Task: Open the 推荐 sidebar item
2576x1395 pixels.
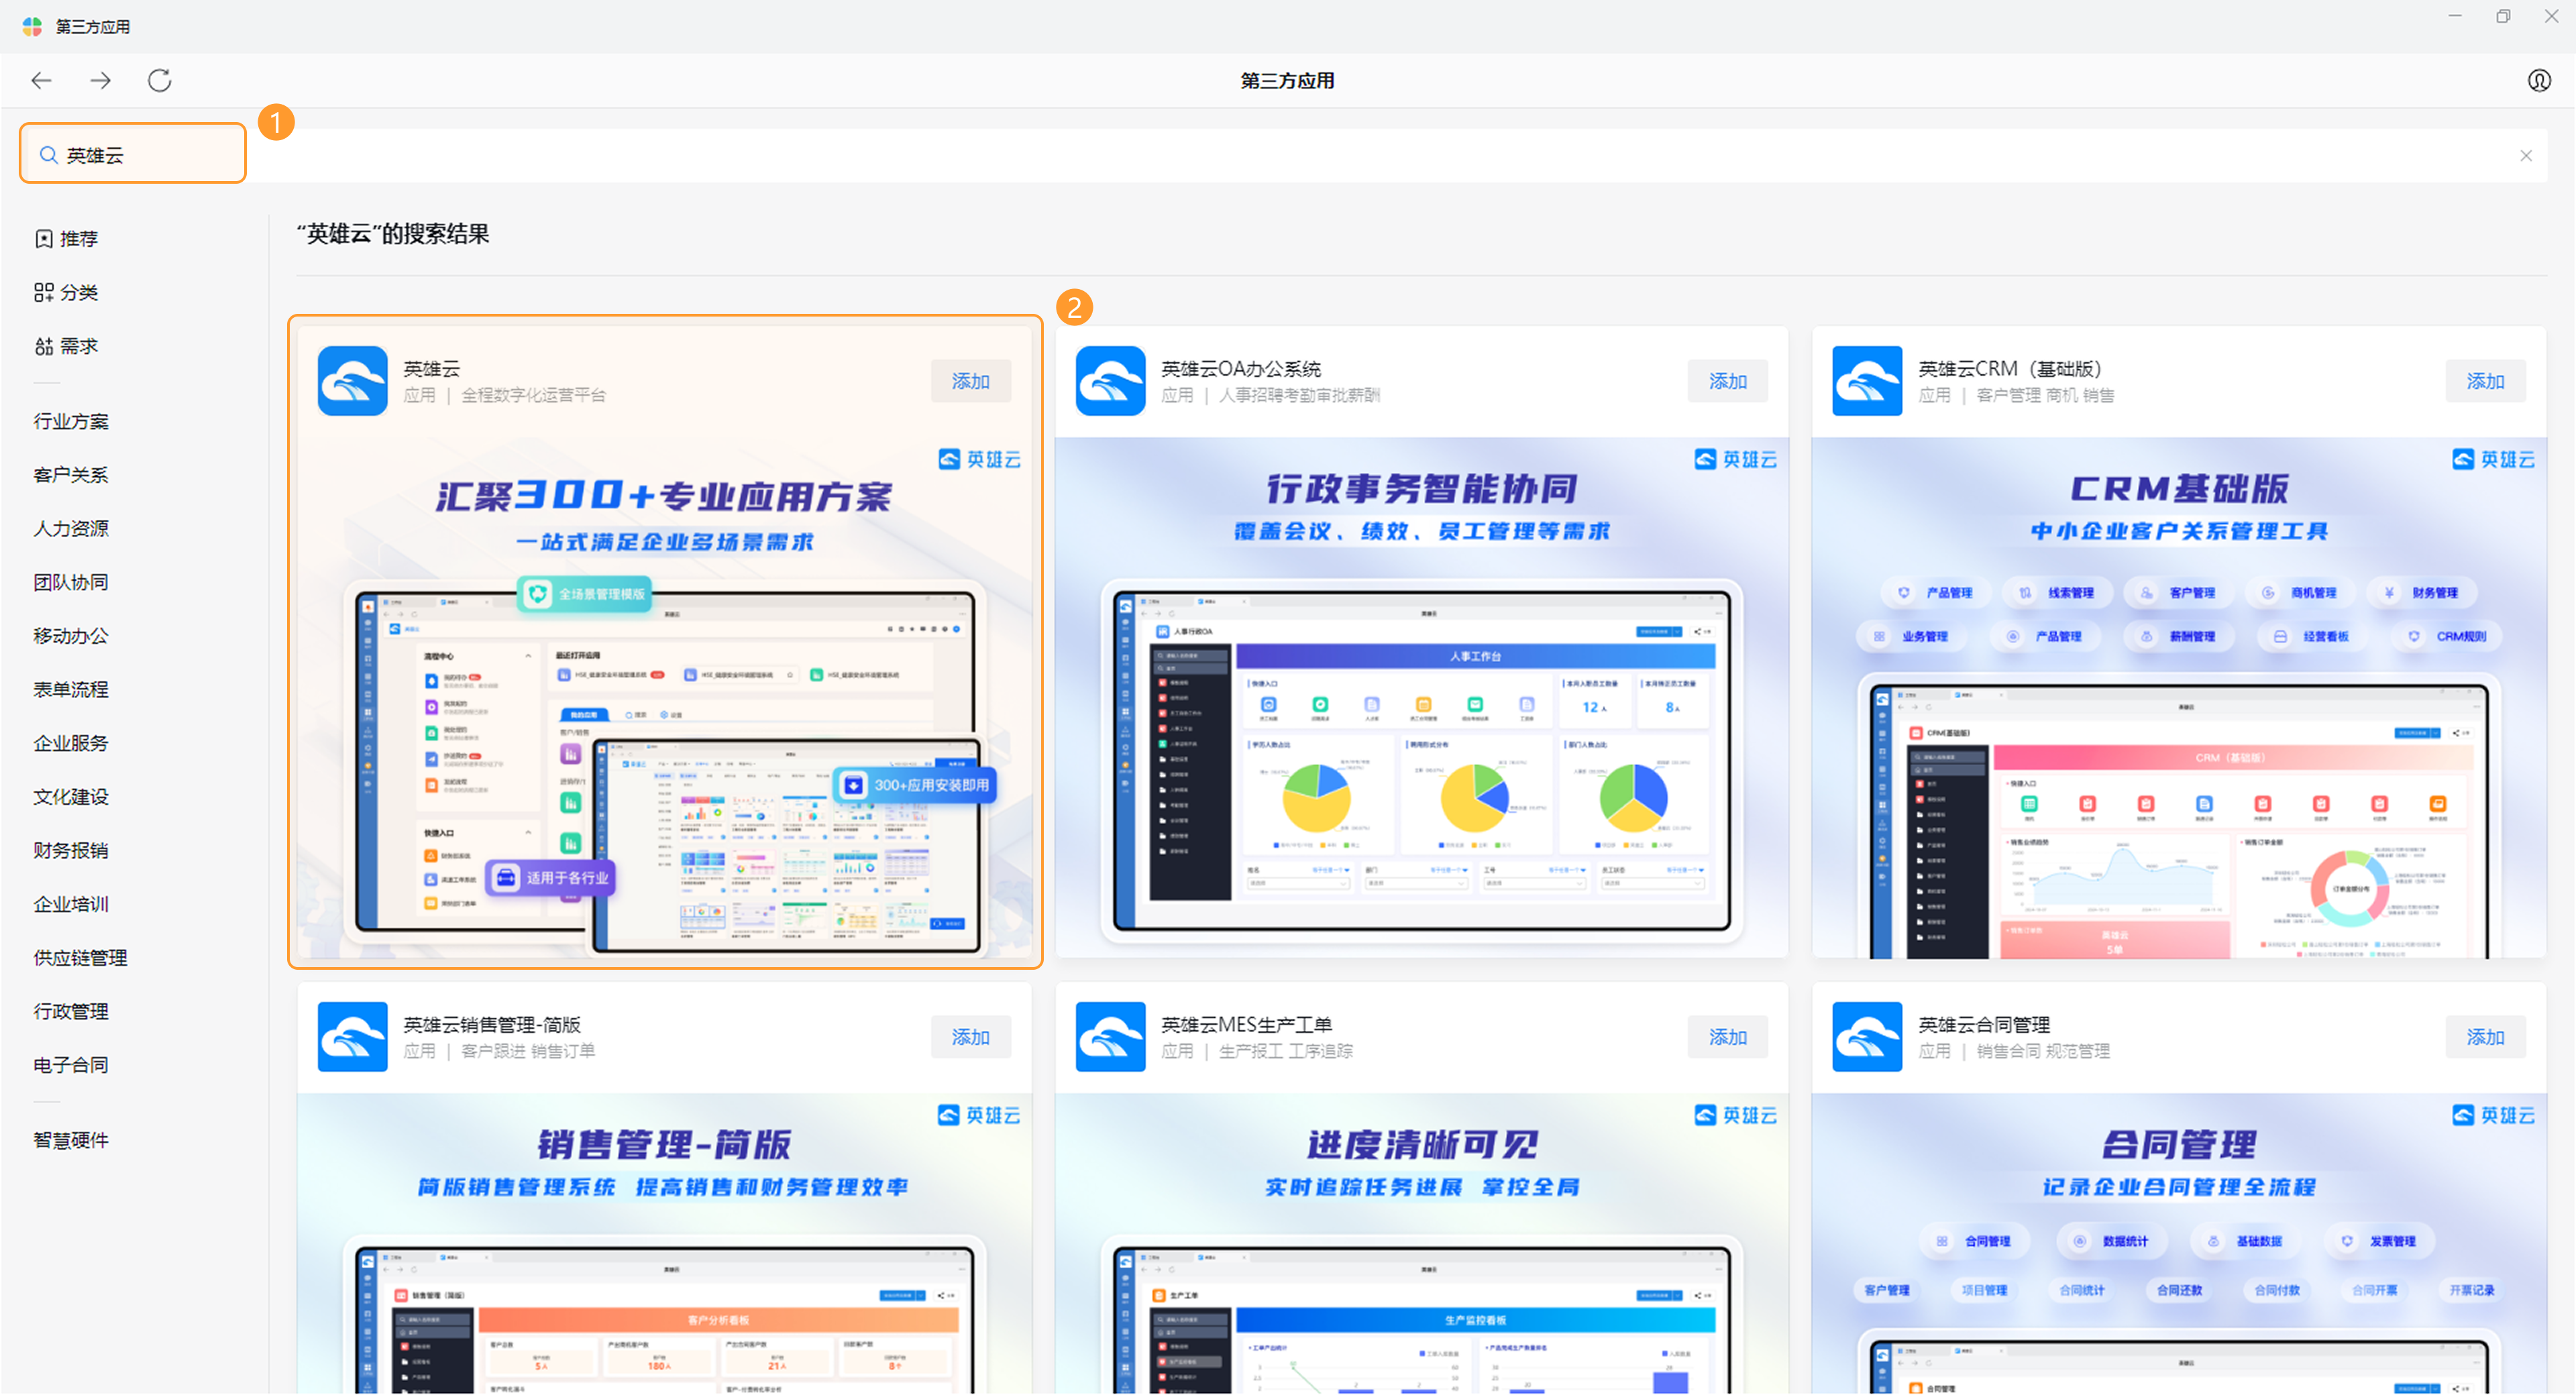Action: (67, 238)
